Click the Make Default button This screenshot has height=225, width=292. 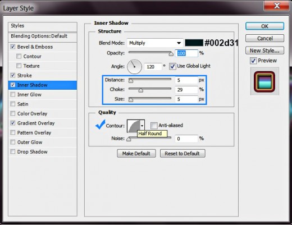(x=136, y=154)
